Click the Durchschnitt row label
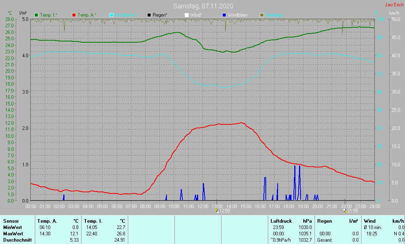The image size is (405, 244). pyautogui.click(x=16, y=240)
